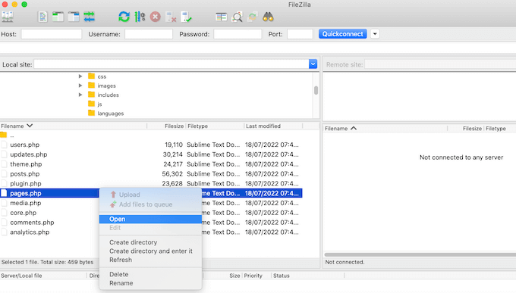Sort remote list by Filetype column
This screenshot has width=516, height=293.
[500, 129]
